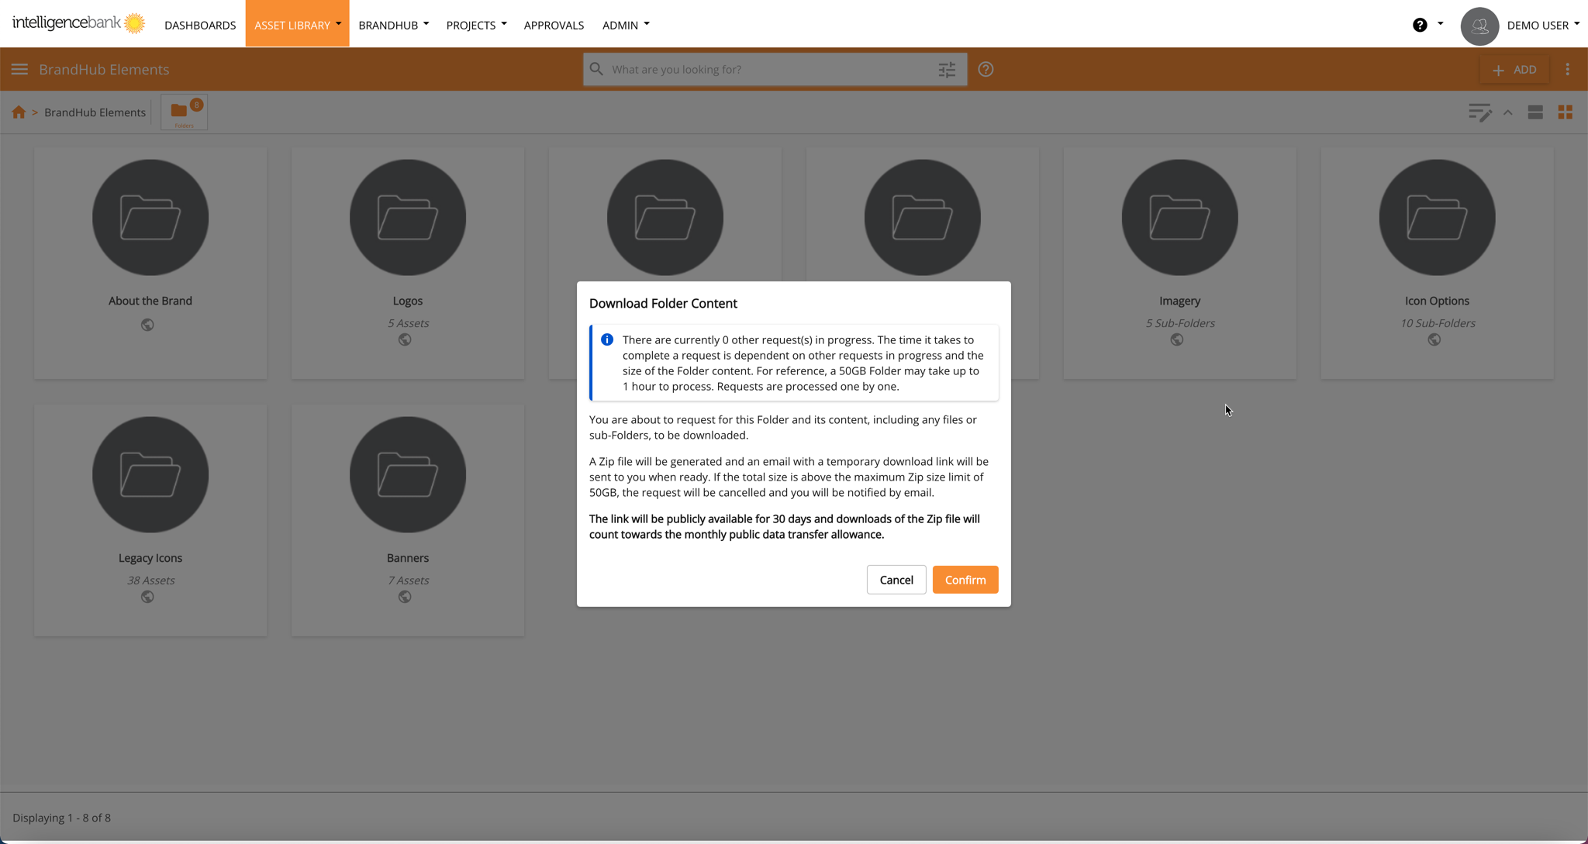Click the demo user avatar icon

[1479, 26]
